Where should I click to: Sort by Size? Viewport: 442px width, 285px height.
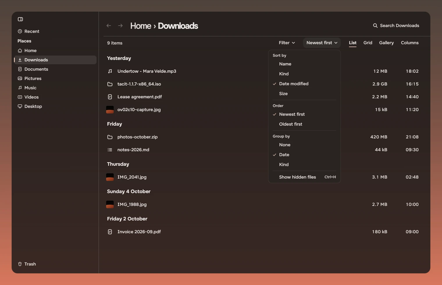point(304,94)
